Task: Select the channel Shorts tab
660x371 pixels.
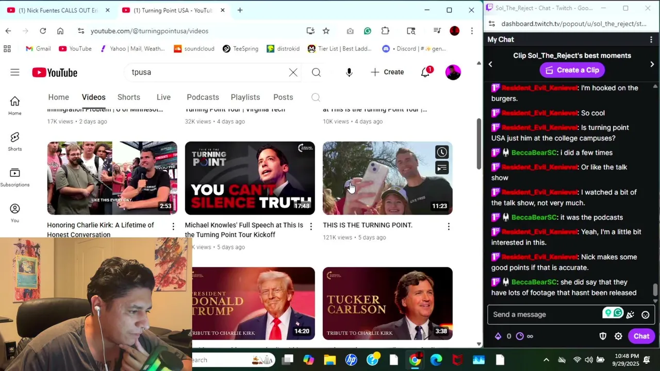Action: point(128,97)
